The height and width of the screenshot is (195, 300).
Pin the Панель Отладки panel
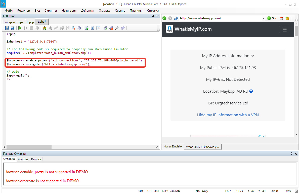pos(292,154)
